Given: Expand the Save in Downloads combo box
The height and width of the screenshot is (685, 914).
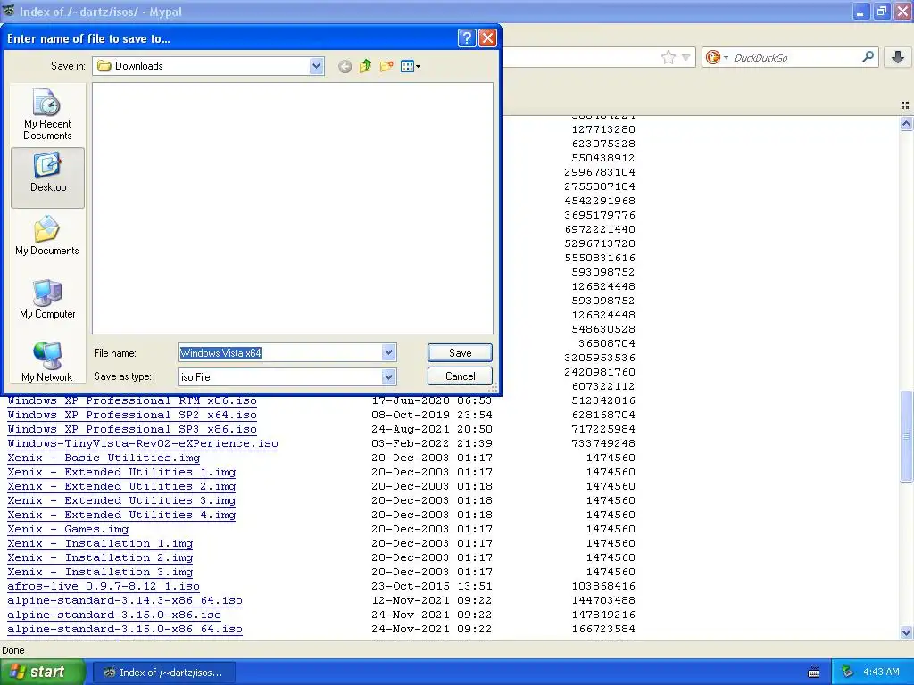Looking at the screenshot, I should click(317, 66).
